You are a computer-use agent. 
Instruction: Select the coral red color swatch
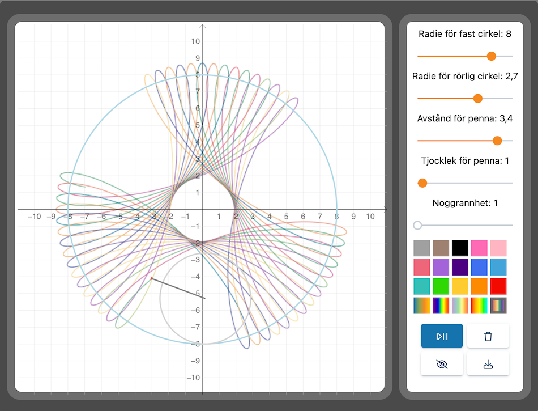422,267
